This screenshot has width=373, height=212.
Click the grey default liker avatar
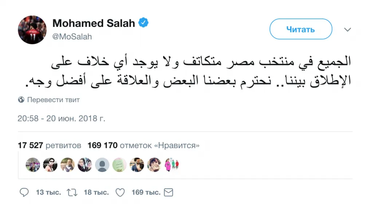tap(102, 165)
